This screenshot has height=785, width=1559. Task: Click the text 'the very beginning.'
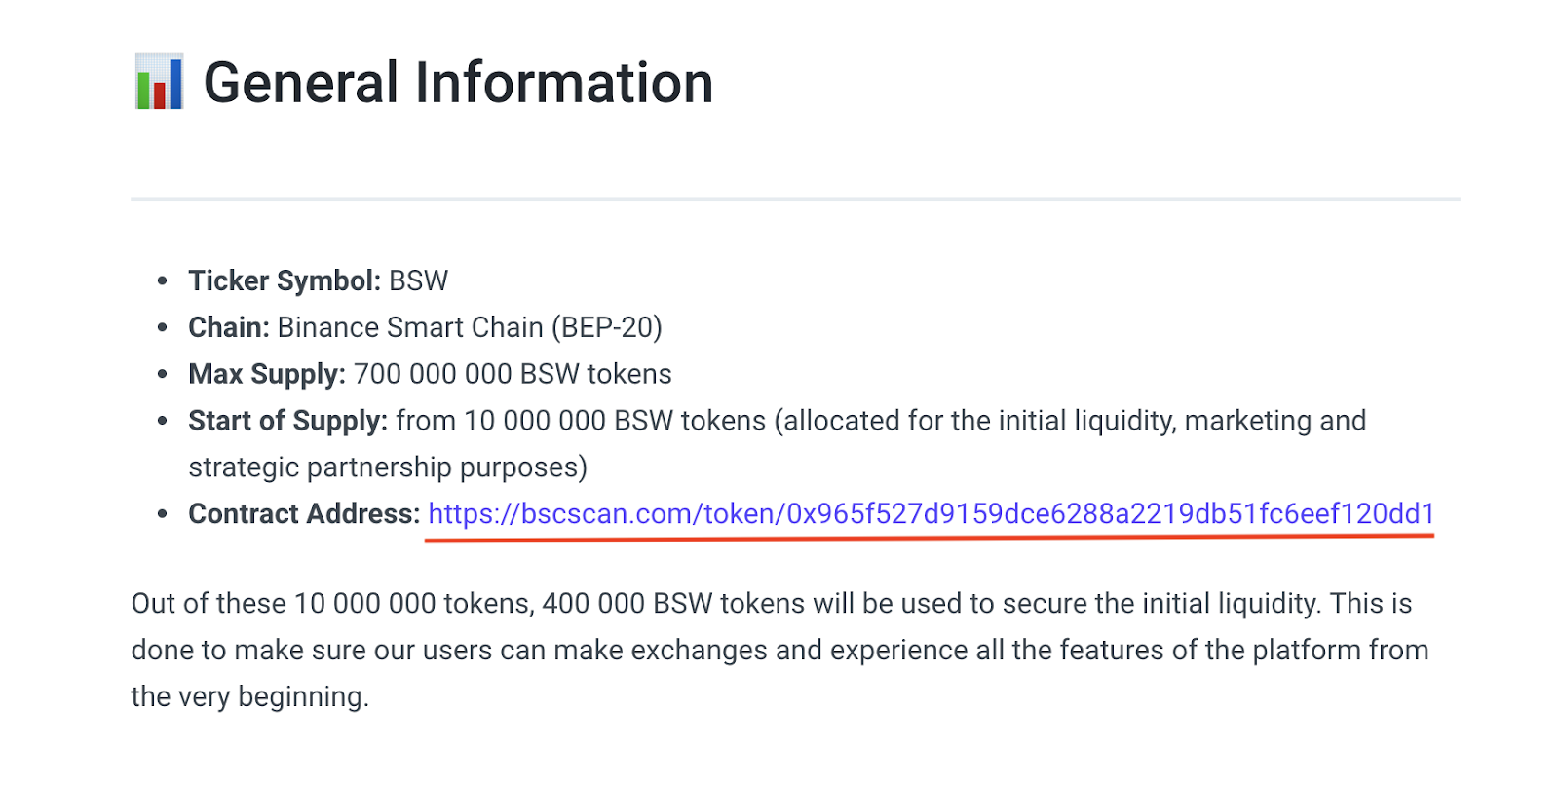[x=250, y=697]
